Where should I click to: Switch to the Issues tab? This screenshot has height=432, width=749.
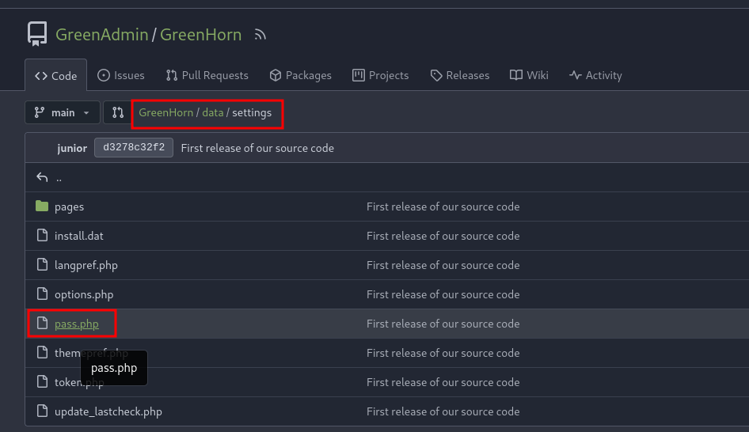tap(120, 75)
